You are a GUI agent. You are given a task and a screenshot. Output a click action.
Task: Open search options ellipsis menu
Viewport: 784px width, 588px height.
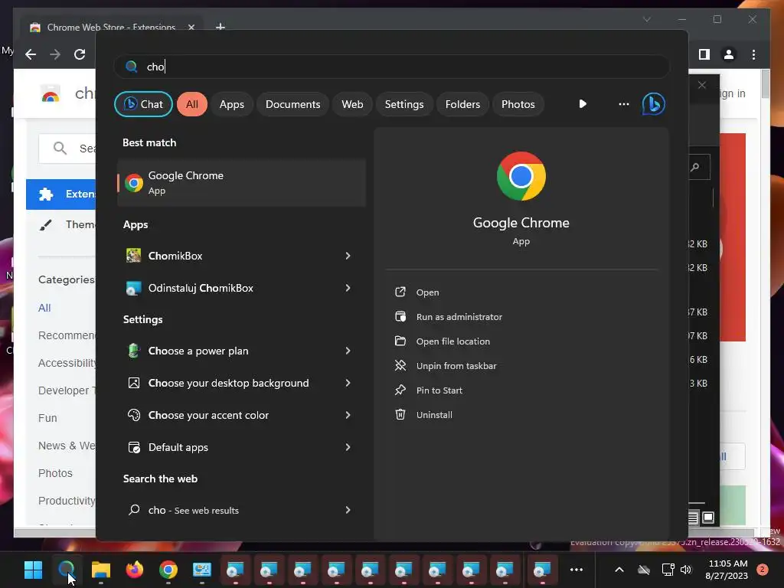click(x=623, y=104)
